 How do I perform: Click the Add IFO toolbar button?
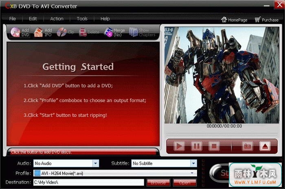pos(43,32)
